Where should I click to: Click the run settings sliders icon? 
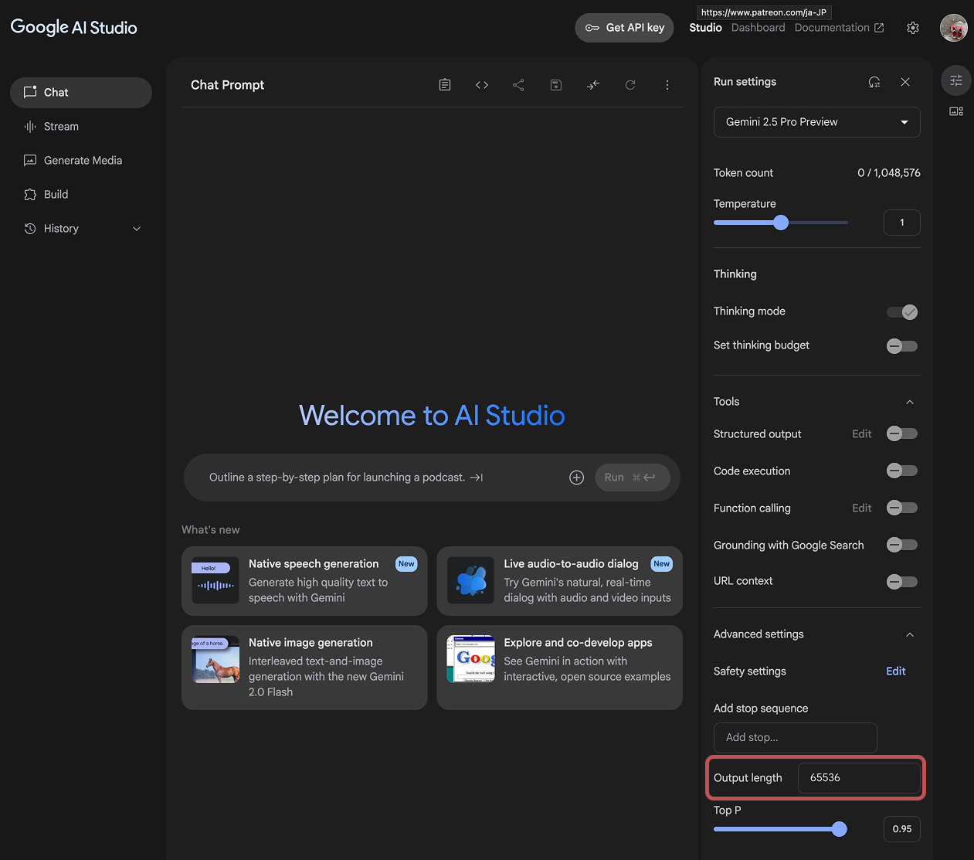click(x=956, y=80)
